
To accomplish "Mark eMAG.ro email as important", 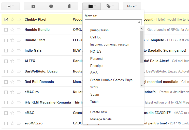I will pos(19,92).
